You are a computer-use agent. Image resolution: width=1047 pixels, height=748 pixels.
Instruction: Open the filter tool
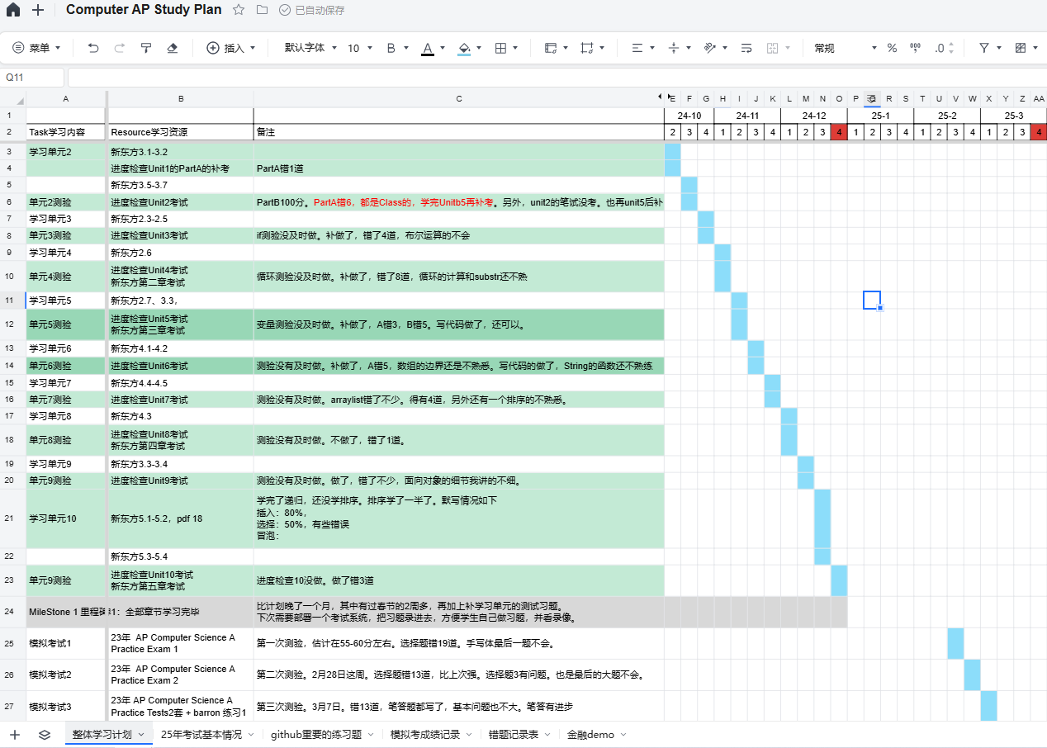pyautogui.click(x=984, y=49)
